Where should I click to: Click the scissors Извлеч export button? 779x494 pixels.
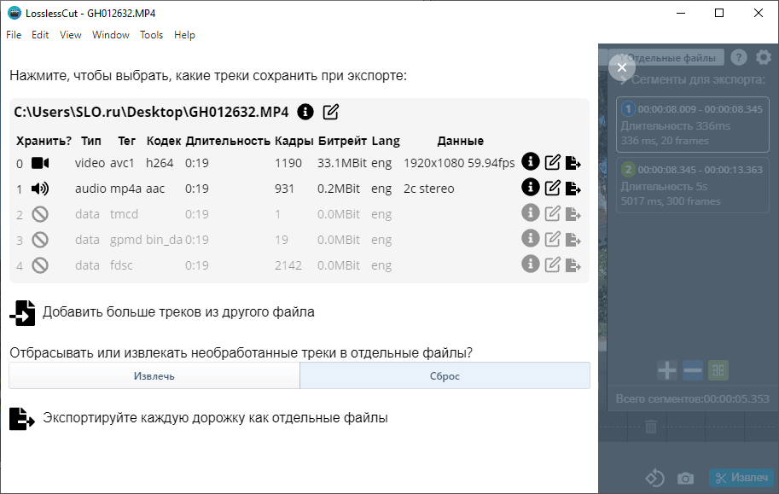click(x=741, y=478)
